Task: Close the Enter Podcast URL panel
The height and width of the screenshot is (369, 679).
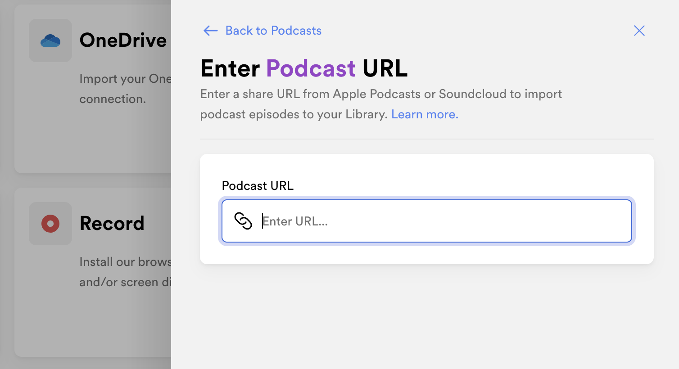Action: click(x=639, y=31)
